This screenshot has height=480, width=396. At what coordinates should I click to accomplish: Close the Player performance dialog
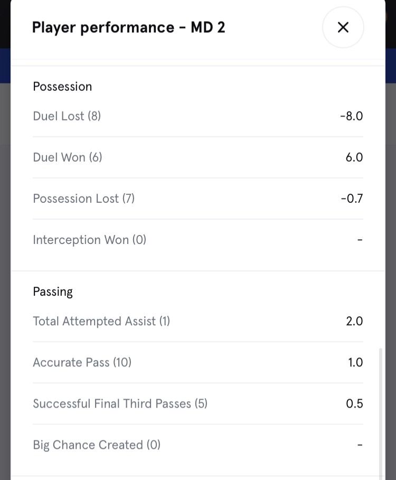coord(343,27)
